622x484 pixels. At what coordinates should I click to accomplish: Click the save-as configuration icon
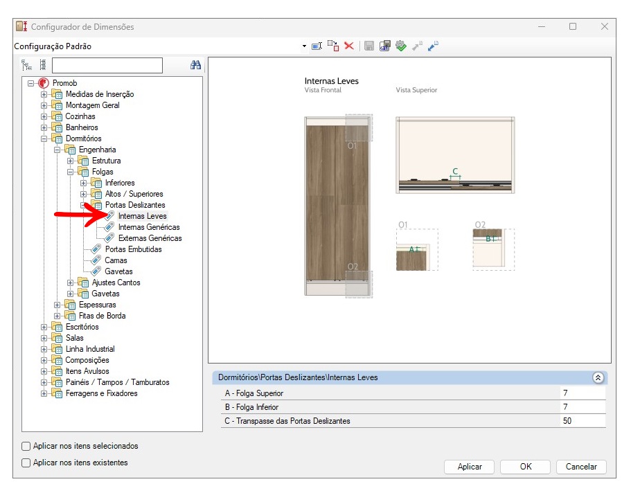(385, 46)
